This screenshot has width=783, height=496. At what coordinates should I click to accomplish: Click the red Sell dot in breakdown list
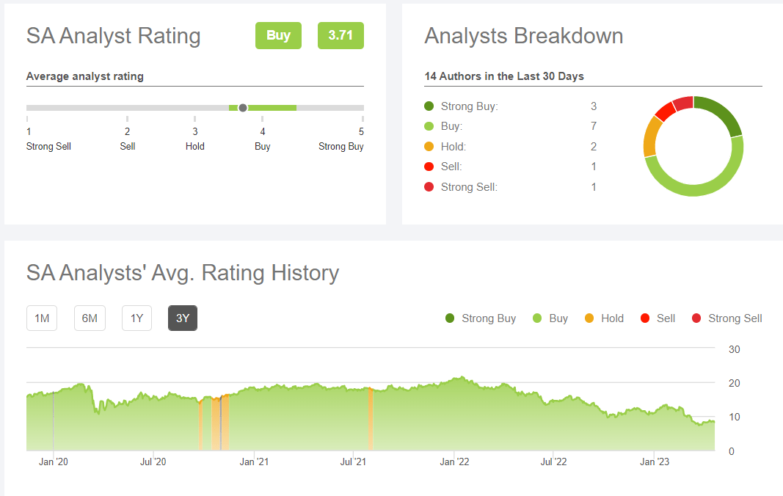[x=430, y=167]
